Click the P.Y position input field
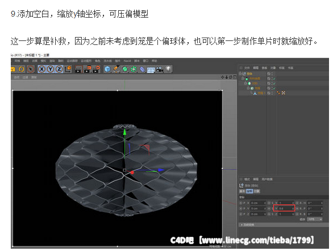 pyautogui.click(x=258, y=208)
